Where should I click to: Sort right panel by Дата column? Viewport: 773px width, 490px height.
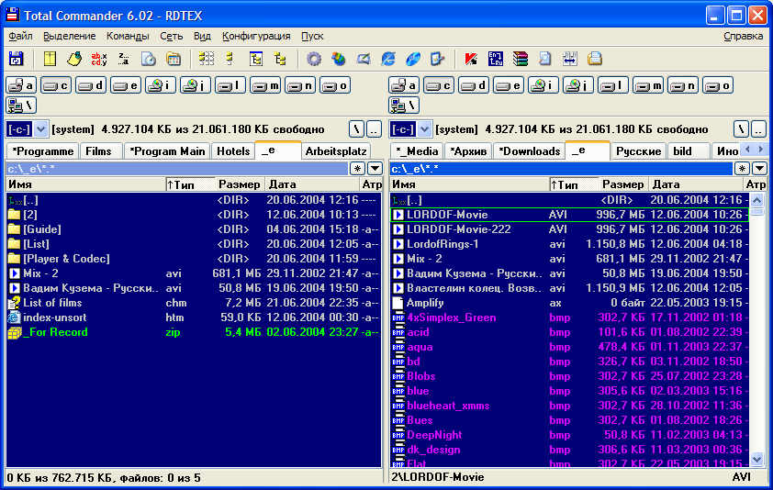click(x=696, y=184)
